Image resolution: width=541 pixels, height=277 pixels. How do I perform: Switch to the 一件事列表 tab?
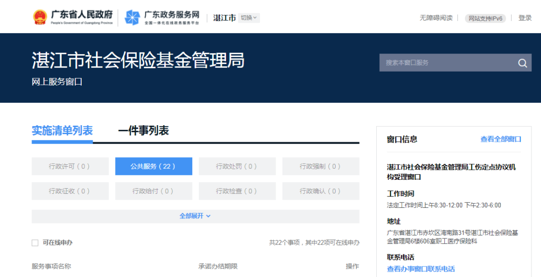(143, 131)
